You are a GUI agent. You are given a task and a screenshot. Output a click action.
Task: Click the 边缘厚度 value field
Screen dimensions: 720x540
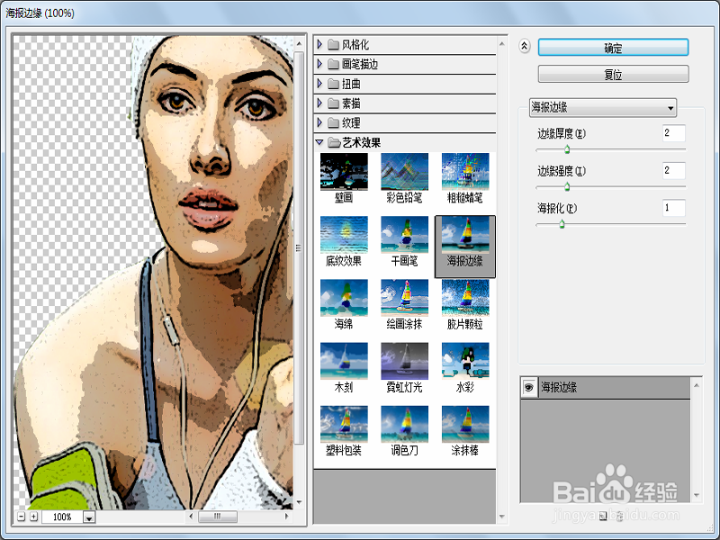(673, 133)
